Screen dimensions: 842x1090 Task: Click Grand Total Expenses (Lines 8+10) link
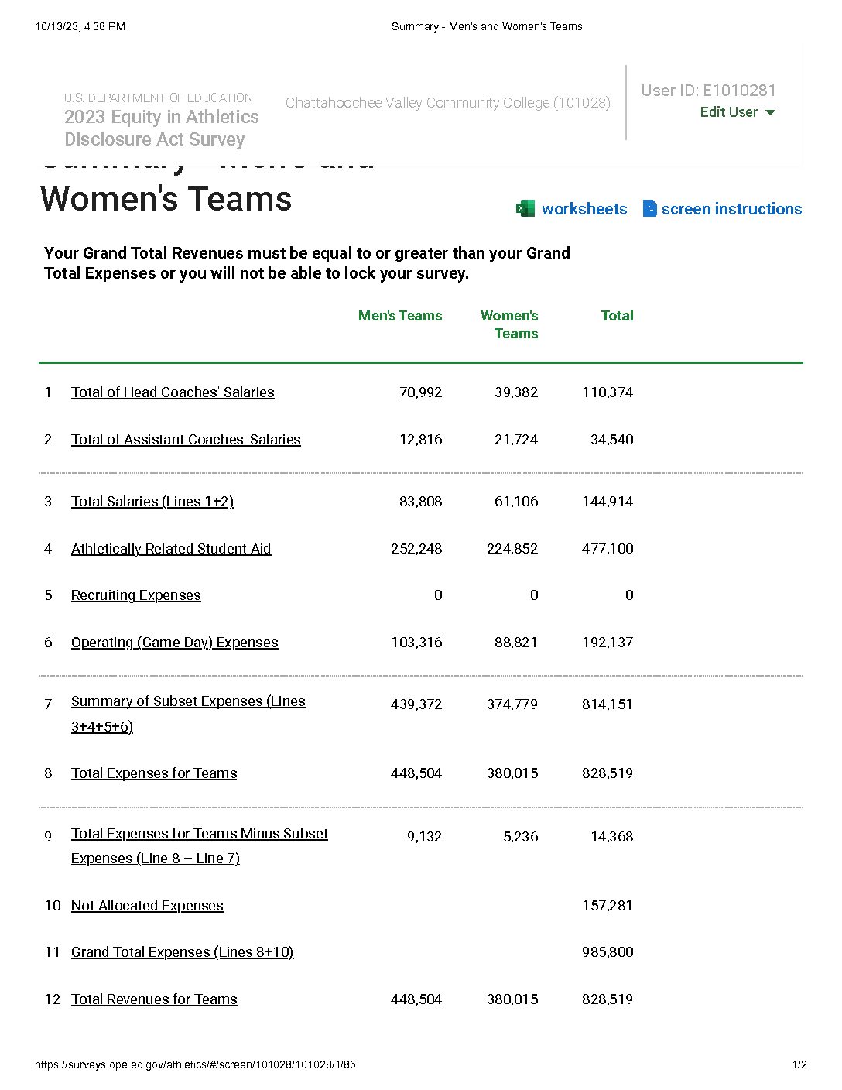(183, 951)
